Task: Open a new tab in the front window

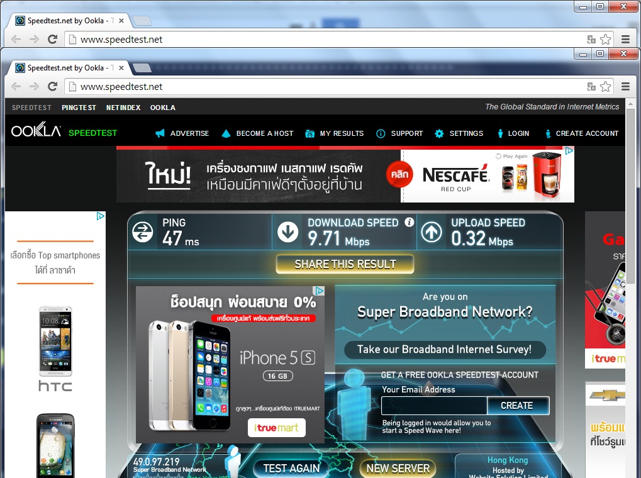Action: [x=142, y=68]
